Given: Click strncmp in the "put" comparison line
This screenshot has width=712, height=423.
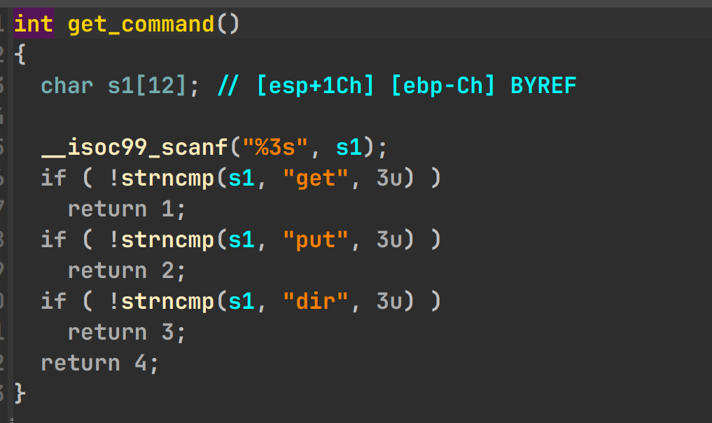Looking at the screenshot, I should 168,240.
